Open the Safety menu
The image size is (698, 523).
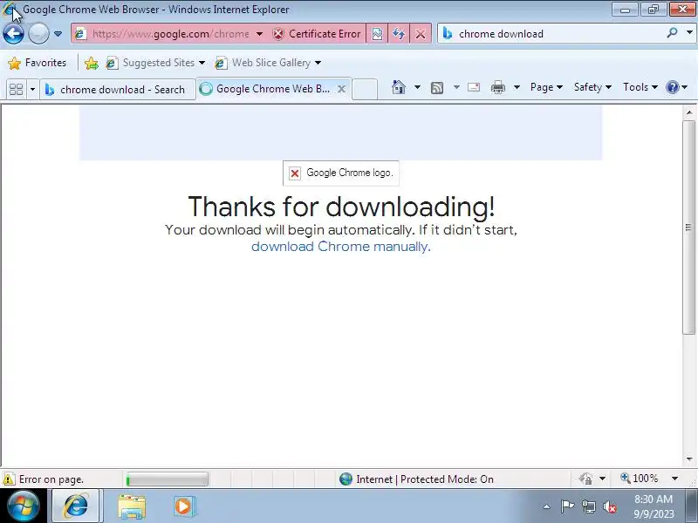tap(592, 87)
